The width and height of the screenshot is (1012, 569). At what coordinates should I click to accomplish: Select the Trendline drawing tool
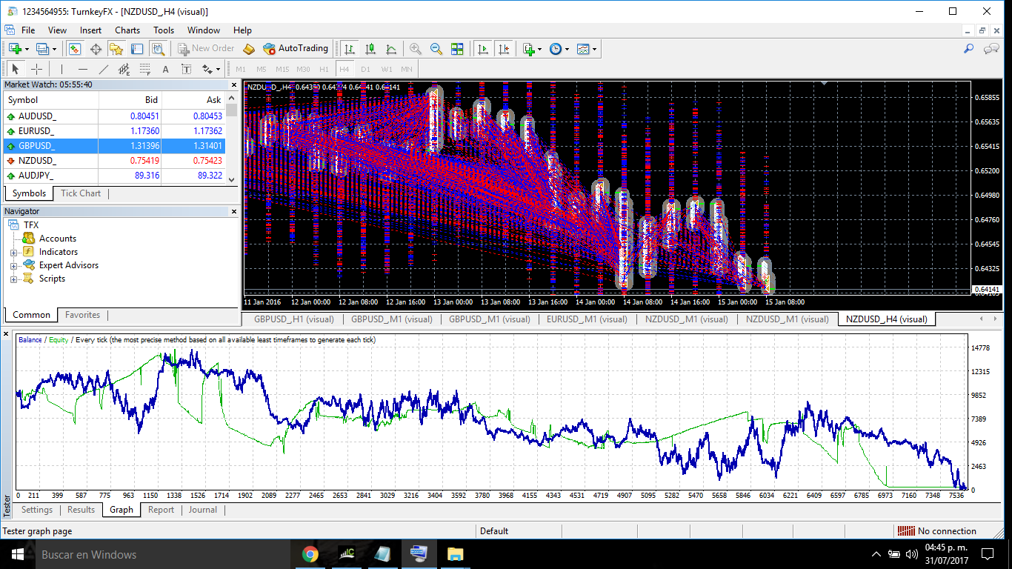pyautogui.click(x=103, y=69)
